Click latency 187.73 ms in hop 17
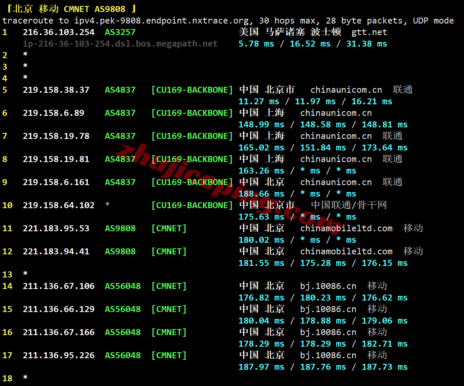This screenshot has height=386, width=464. click(x=384, y=366)
